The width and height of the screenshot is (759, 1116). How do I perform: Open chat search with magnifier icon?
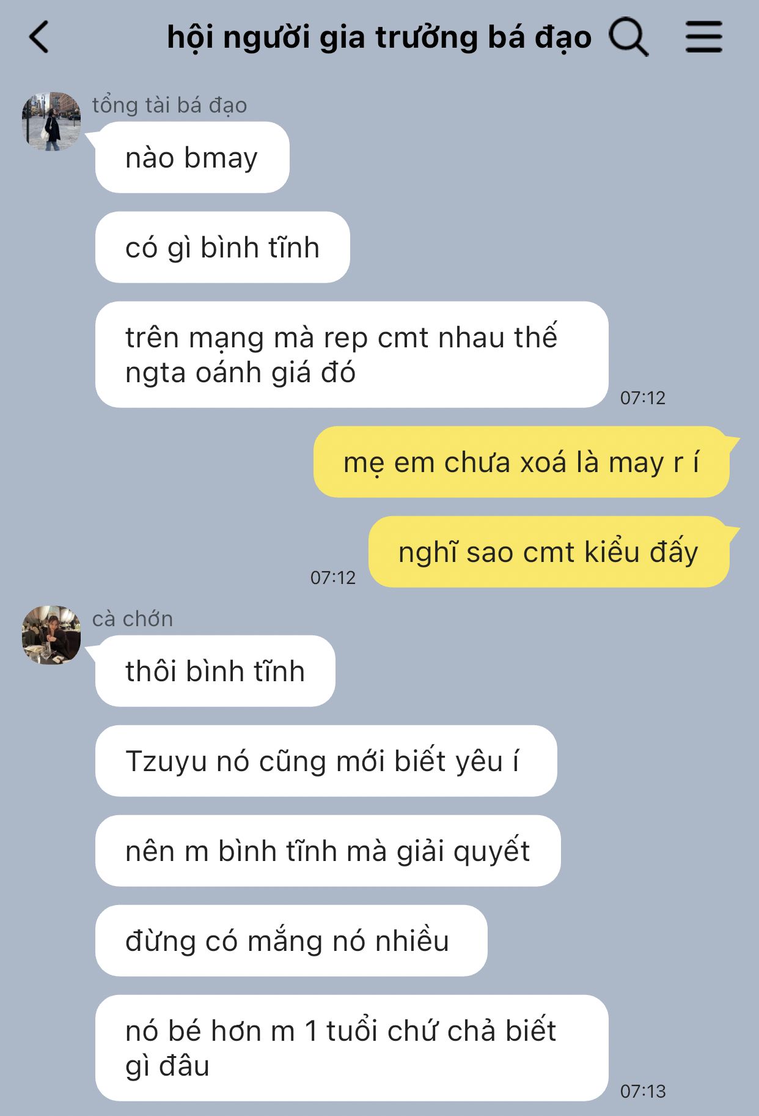628,37
